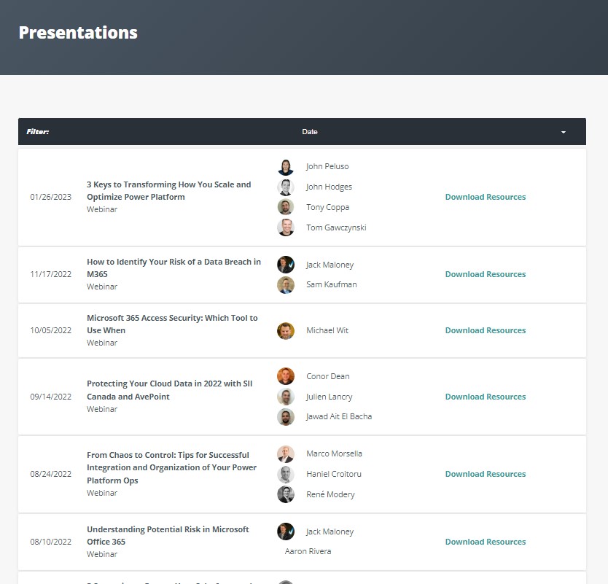The height and width of the screenshot is (584, 608).
Task: Click the Date label in the filter bar
Action: pos(310,132)
